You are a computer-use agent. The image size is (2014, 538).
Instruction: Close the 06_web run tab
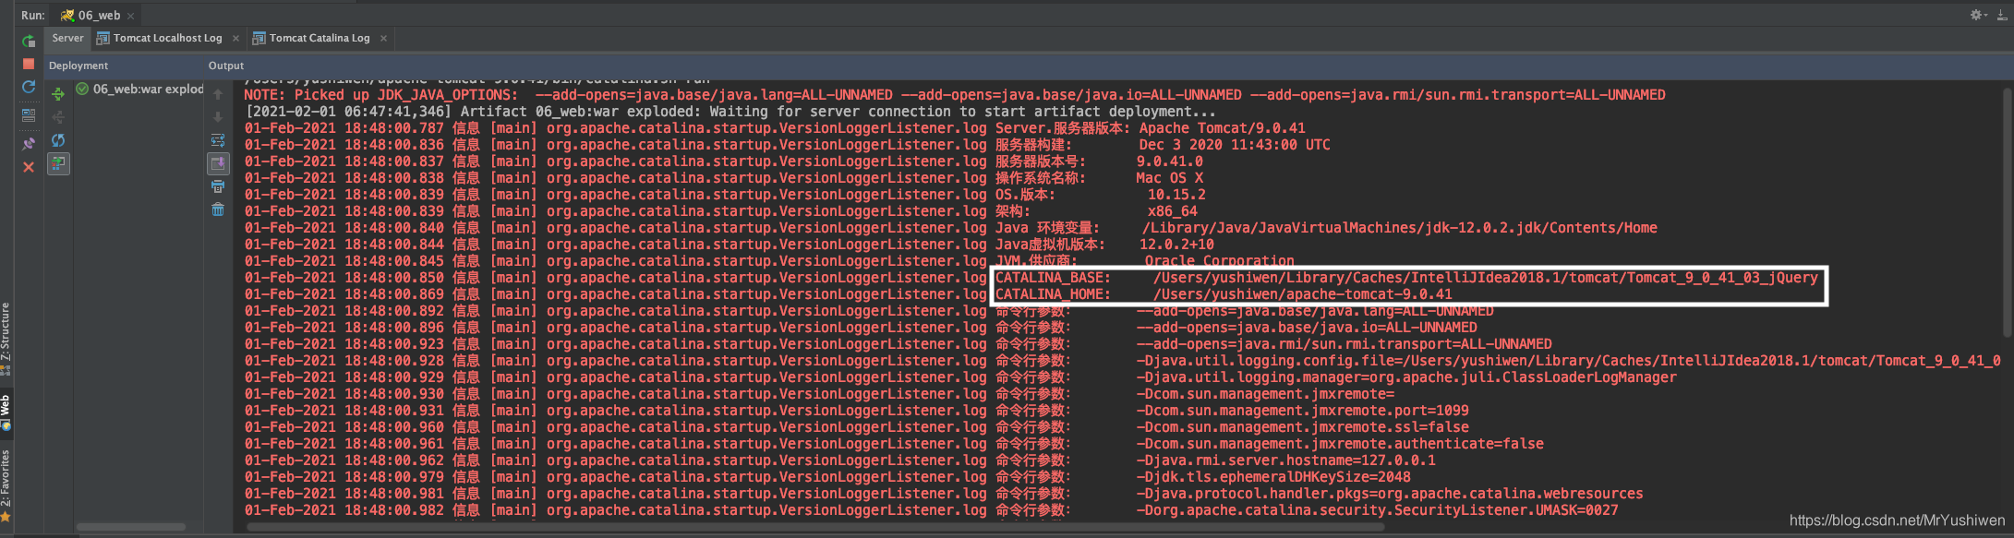click(x=131, y=16)
